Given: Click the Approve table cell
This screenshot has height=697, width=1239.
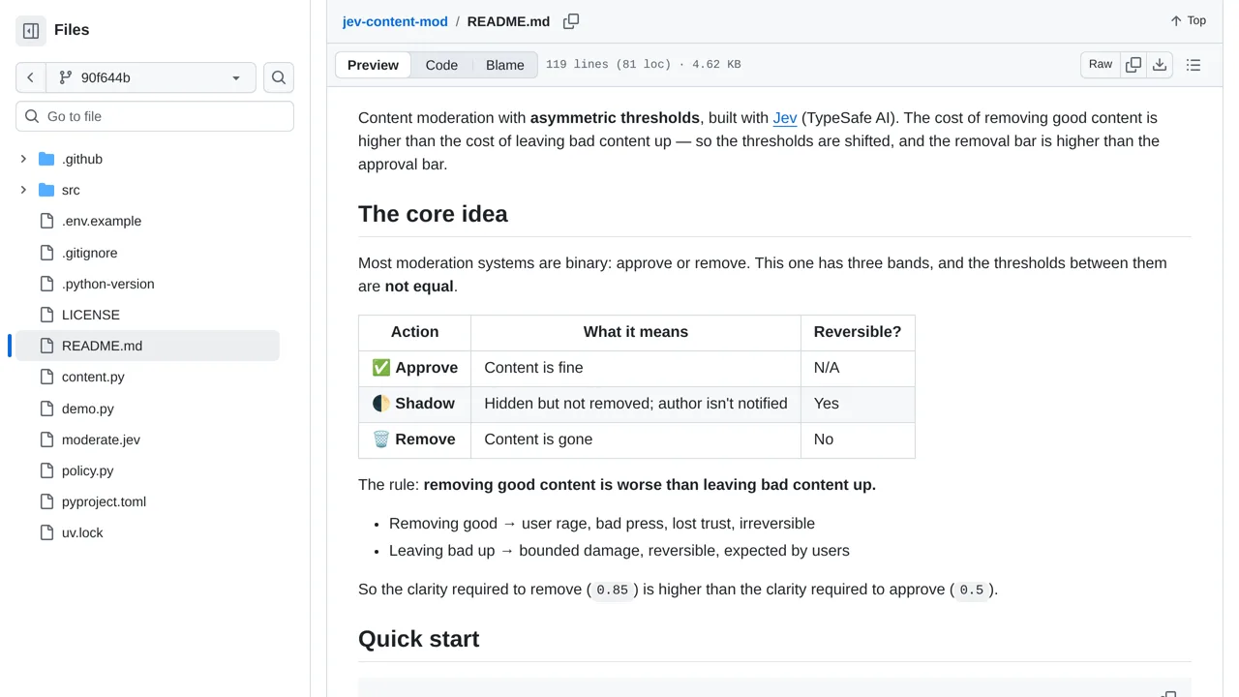Looking at the screenshot, I should [414, 368].
